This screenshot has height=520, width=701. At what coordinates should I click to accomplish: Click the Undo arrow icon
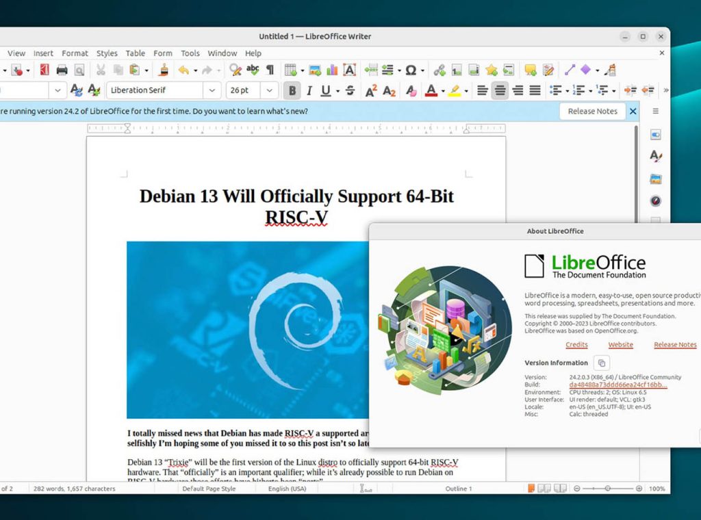click(x=183, y=70)
